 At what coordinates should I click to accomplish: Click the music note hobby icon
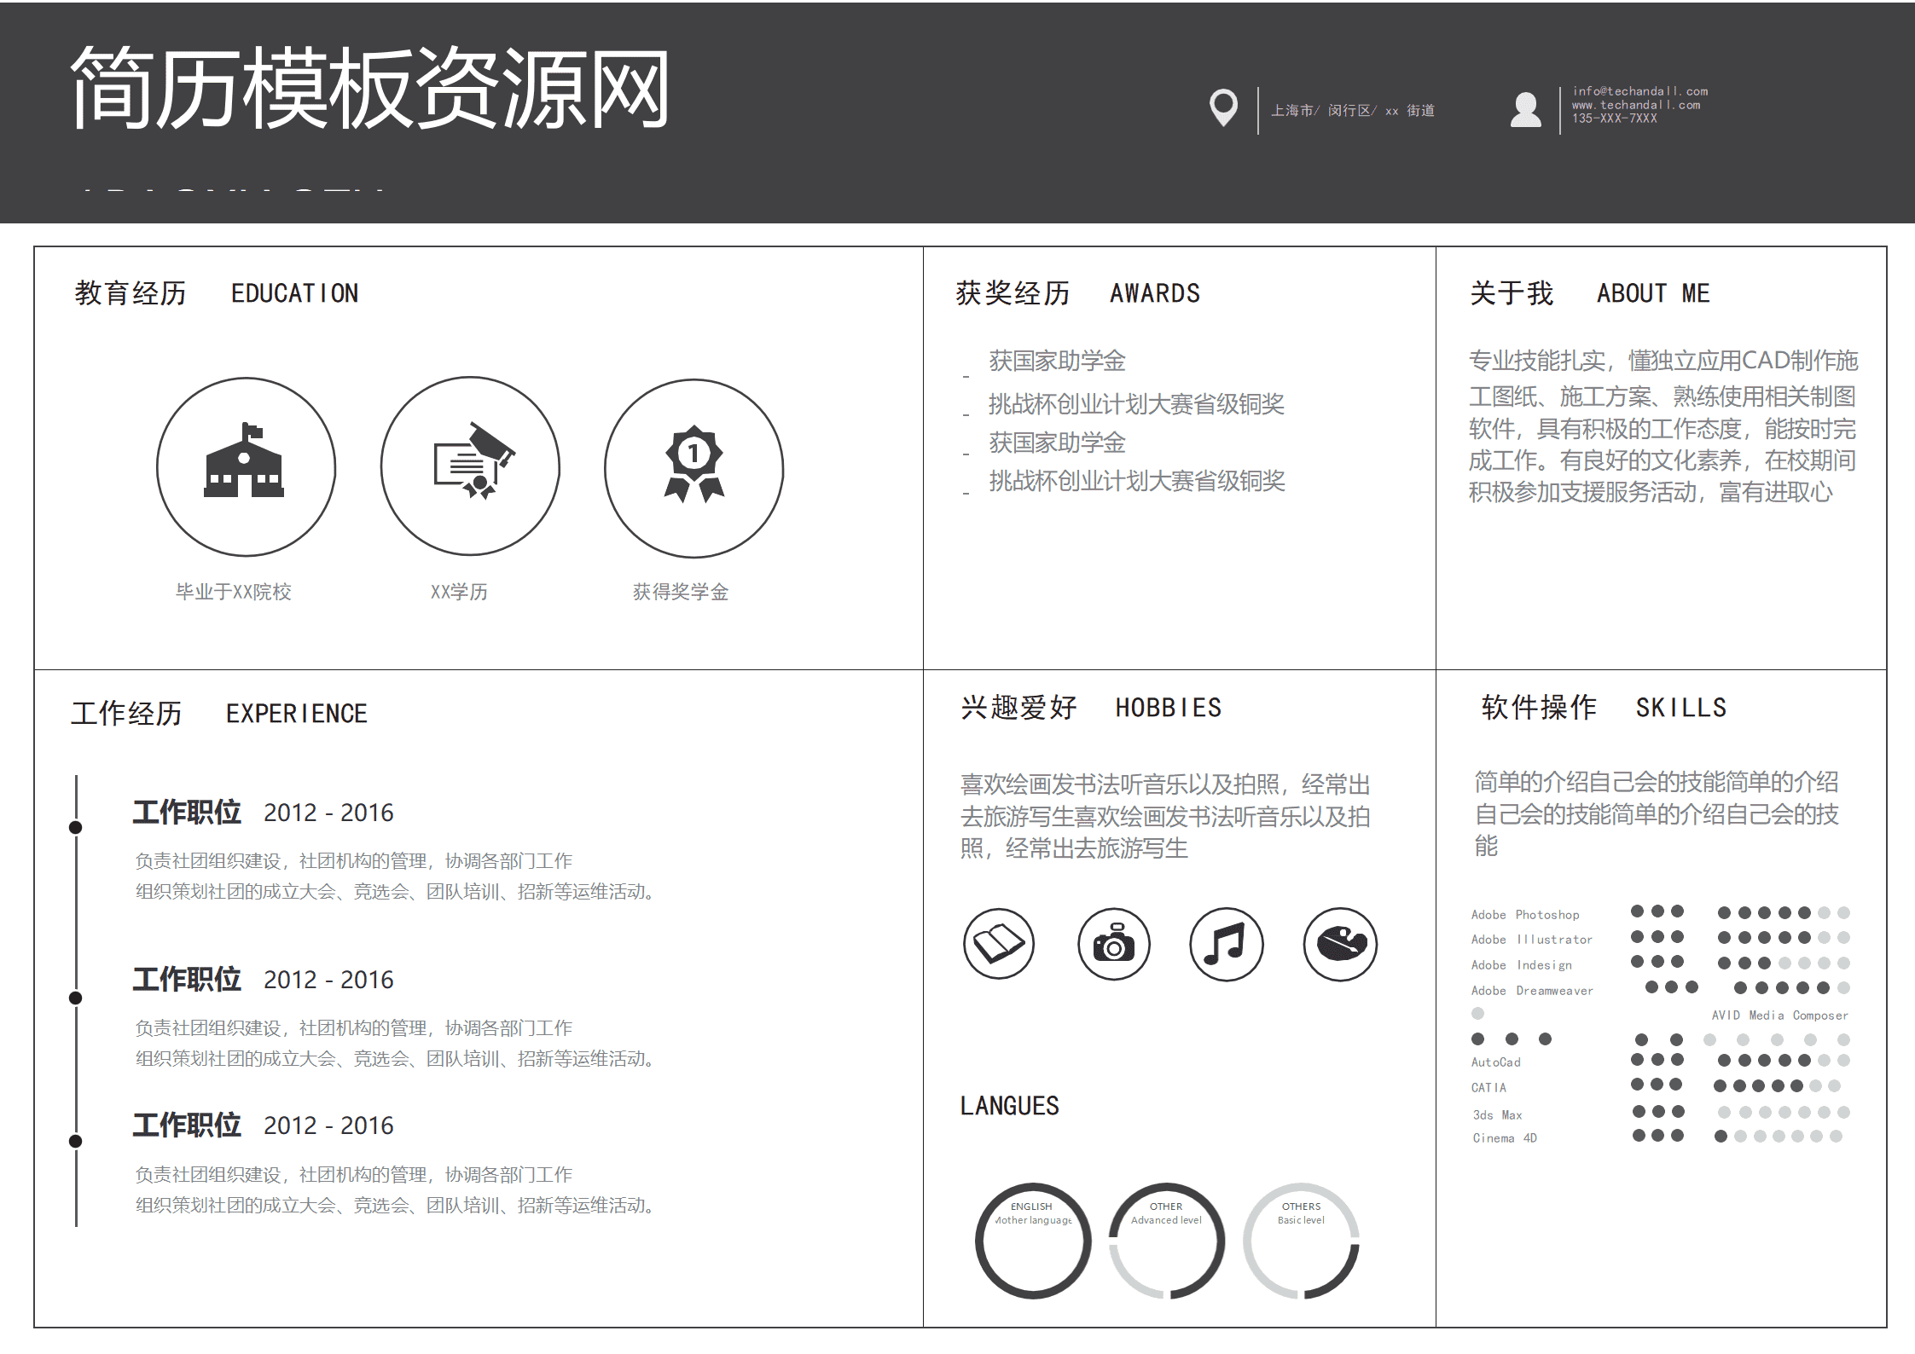tap(1226, 944)
